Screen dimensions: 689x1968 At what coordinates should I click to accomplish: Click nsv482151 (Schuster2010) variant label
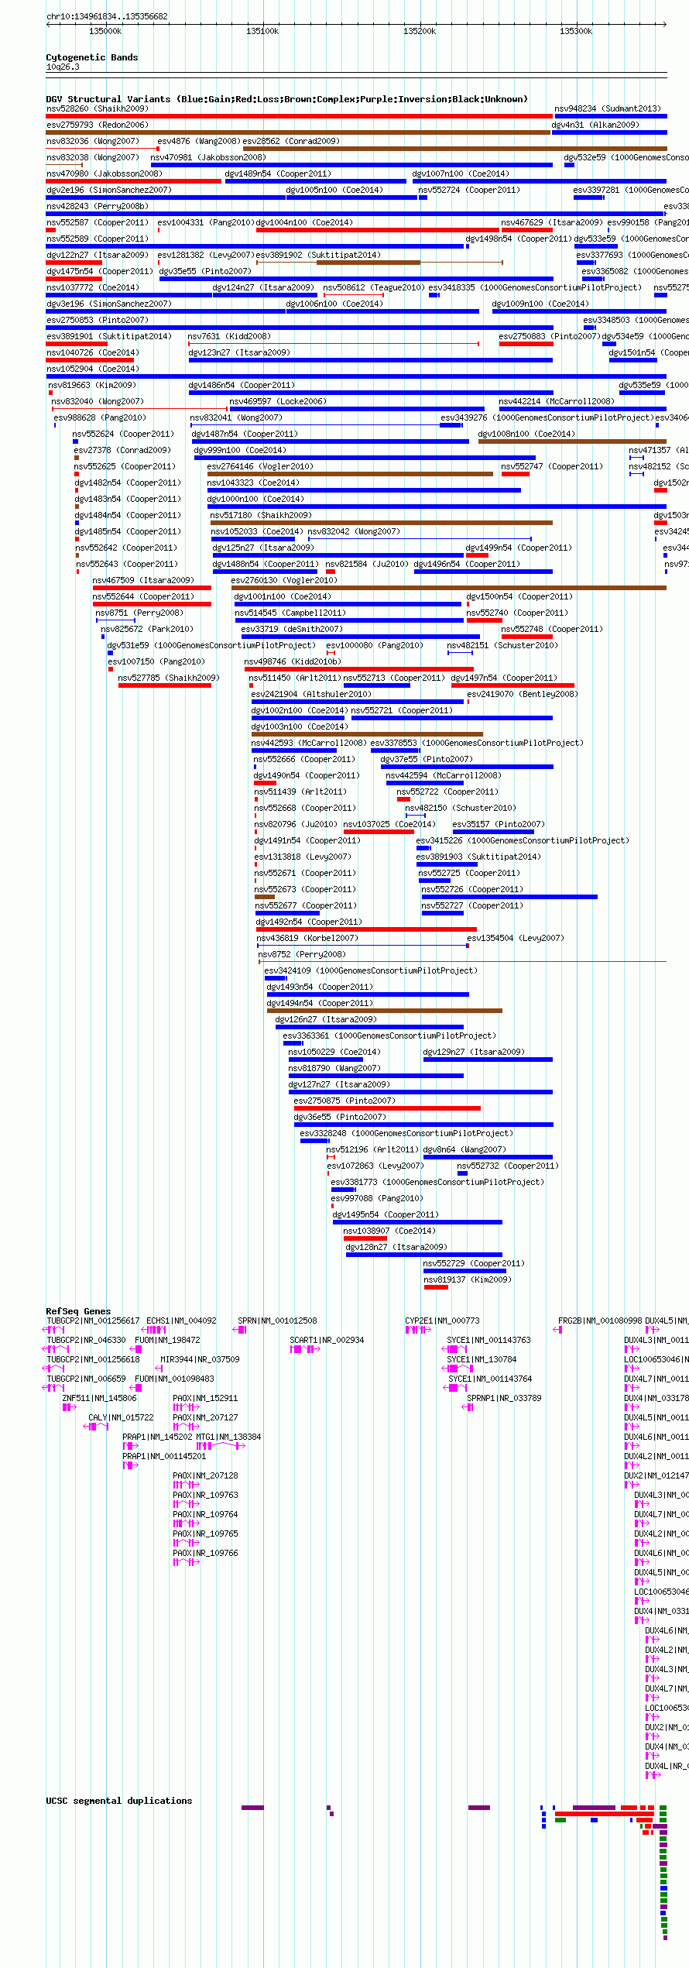502,645
